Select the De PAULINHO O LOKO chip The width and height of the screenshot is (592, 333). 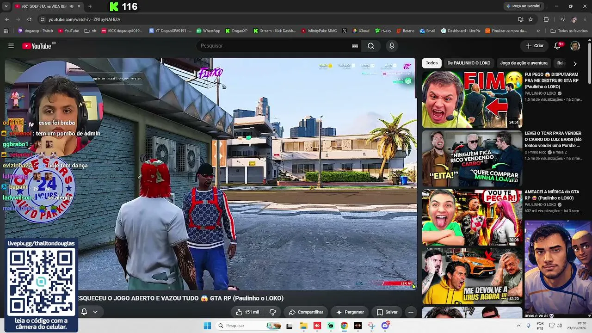[x=469, y=63]
